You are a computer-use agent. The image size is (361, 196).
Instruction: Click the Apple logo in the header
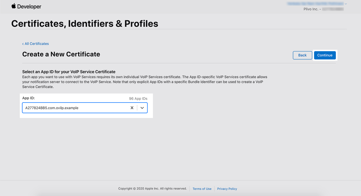(14, 6)
